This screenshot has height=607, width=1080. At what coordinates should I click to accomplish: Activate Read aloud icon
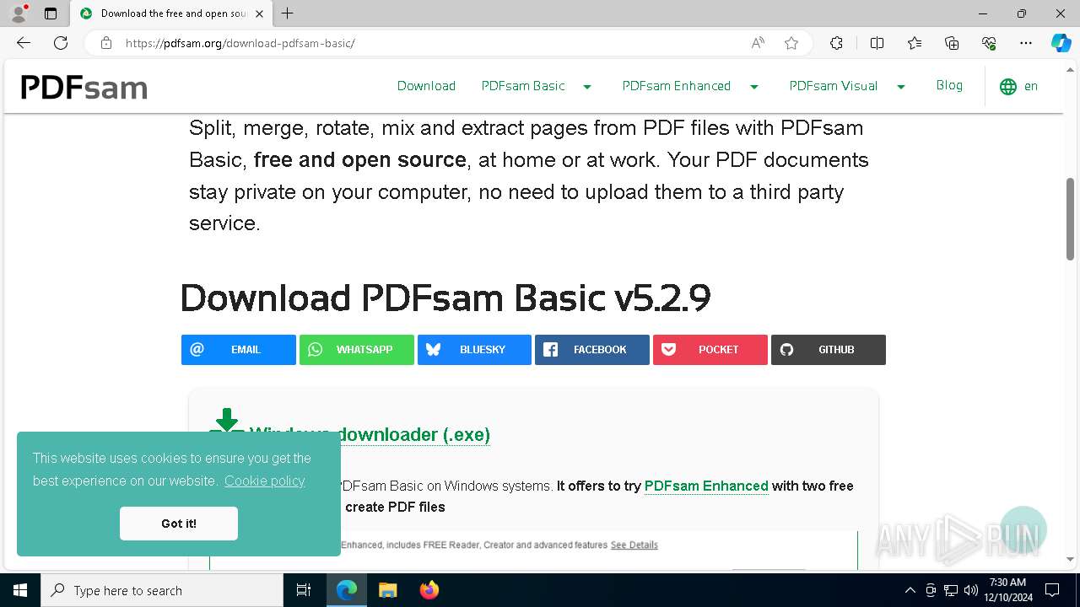pyautogui.click(x=758, y=43)
